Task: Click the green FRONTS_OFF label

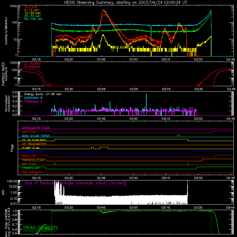Action: click(x=31, y=168)
